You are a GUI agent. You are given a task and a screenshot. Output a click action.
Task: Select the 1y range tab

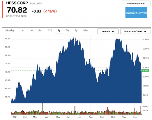59,31
